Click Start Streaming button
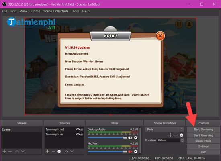 pyautogui.click(x=203, y=130)
